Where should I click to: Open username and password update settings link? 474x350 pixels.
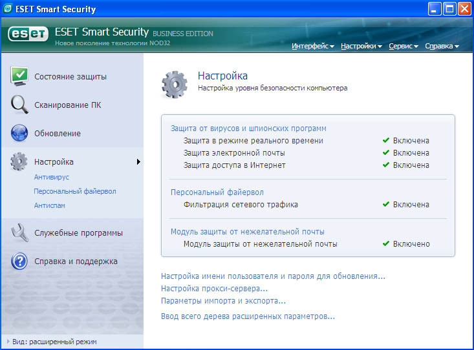click(274, 276)
